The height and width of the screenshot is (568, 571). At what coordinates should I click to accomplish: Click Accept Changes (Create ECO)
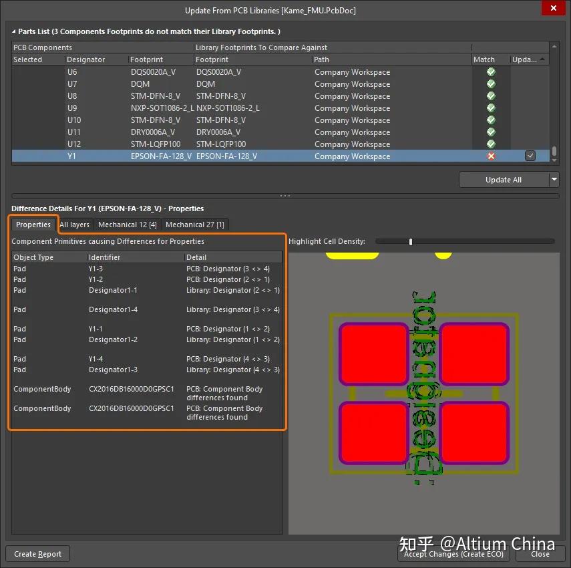(453, 554)
